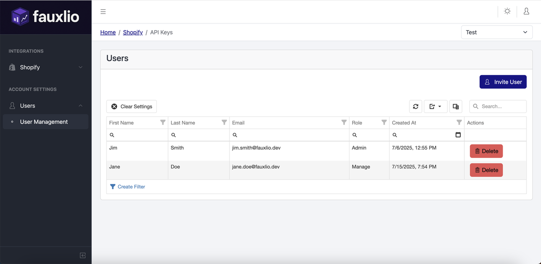The image size is (541, 264).
Task: Collapse the Users sidebar section
Action: (x=46, y=106)
